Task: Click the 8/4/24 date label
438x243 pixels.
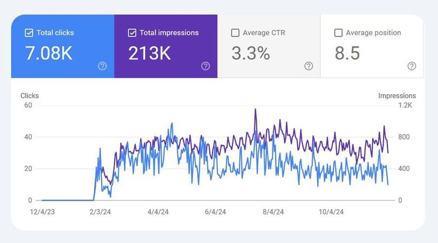Action: tap(273, 212)
